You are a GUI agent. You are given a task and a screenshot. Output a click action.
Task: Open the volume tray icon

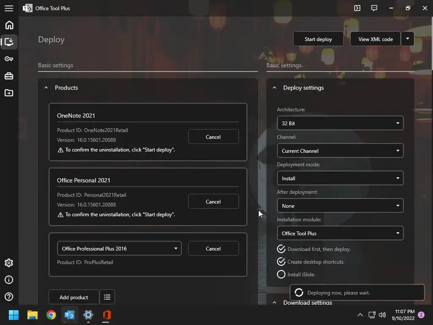(x=382, y=315)
